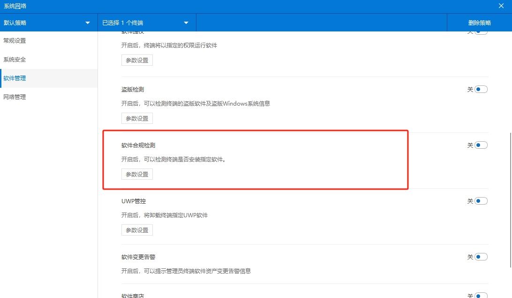Turn on 盗版检测 detection switch
The height and width of the screenshot is (298, 512).
(479, 89)
